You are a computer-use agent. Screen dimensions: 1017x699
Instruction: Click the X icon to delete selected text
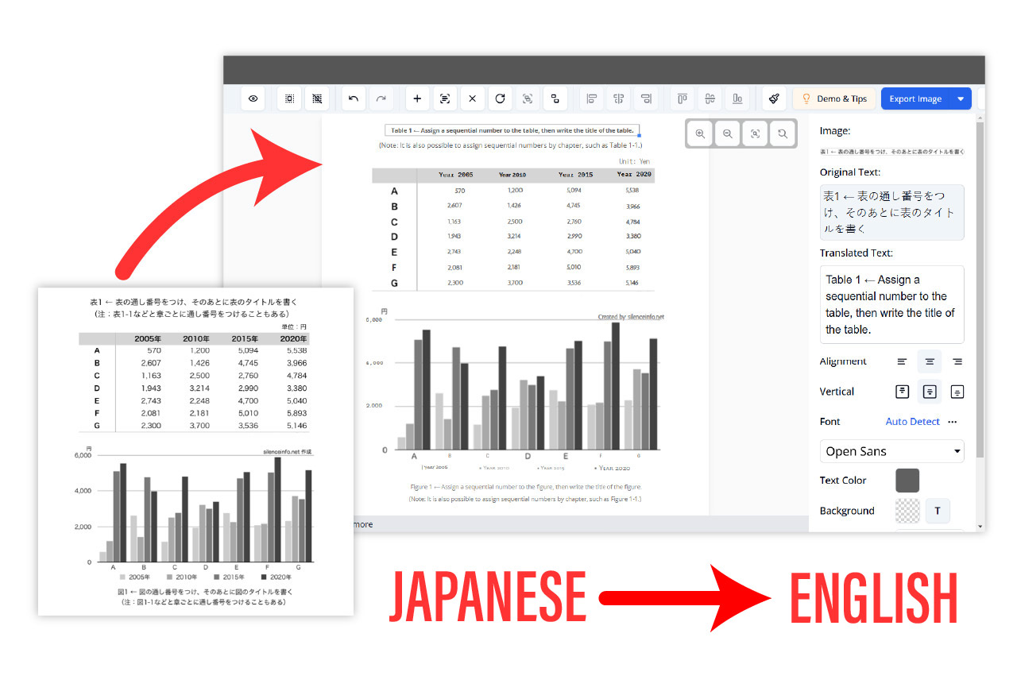coord(472,98)
